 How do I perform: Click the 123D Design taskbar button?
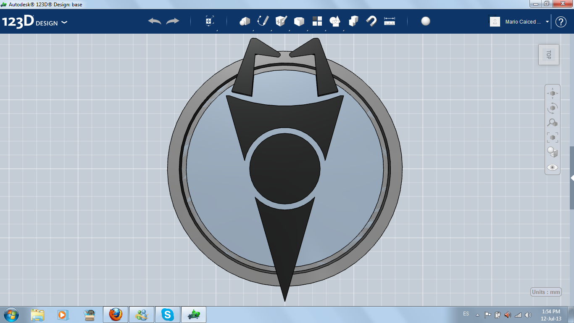click(x=194, y=315)
